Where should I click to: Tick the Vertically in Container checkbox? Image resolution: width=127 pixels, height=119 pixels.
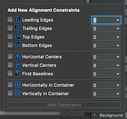[10, 93]
